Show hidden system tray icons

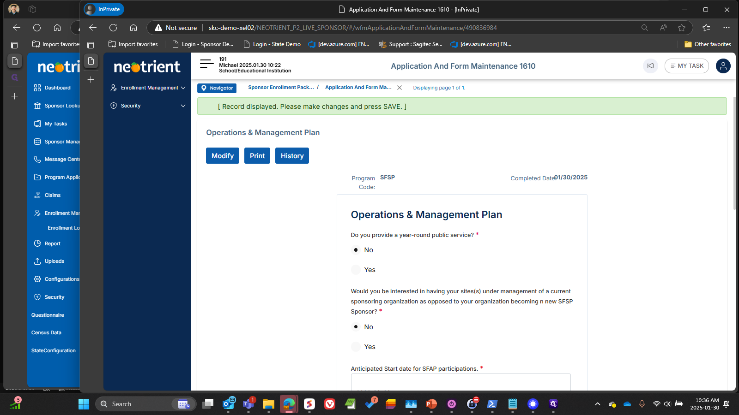tap(597, 404)
